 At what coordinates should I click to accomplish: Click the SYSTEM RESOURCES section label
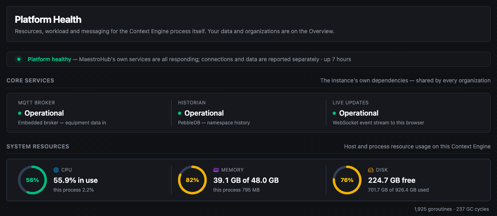point(38,146)
